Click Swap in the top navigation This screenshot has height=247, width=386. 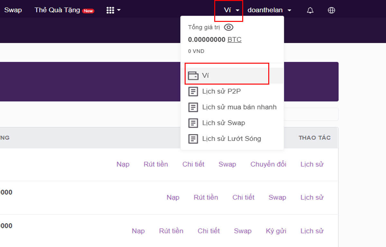click(13, 10)
